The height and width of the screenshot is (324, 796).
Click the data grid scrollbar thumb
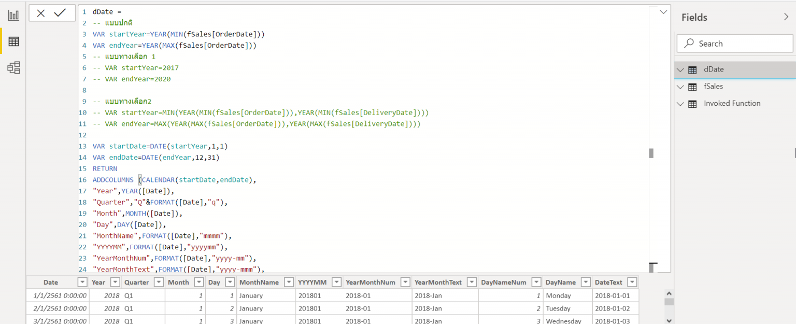pos(669,302)
